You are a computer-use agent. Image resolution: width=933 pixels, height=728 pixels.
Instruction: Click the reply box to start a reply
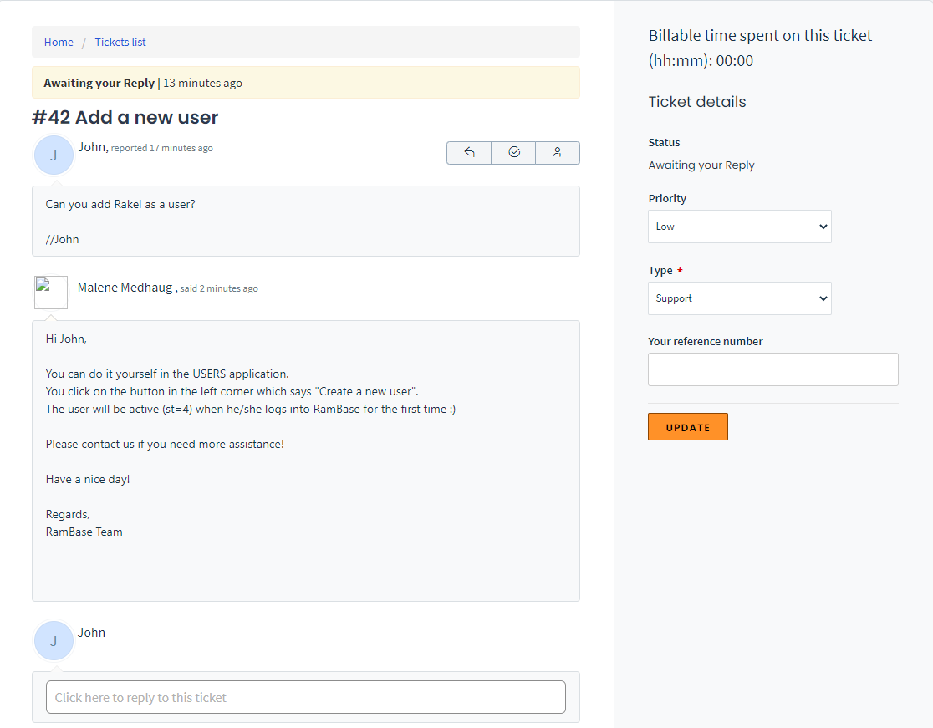tap(305, 696)
